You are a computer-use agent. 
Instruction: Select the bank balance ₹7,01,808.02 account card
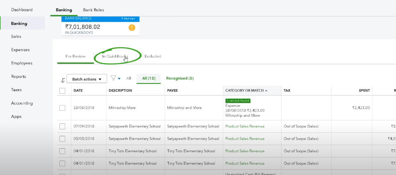(100, 26)
